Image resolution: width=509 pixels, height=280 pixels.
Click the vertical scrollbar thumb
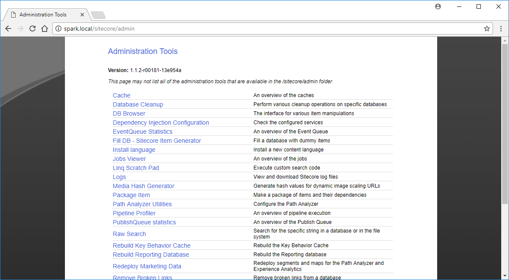[505, 124]
